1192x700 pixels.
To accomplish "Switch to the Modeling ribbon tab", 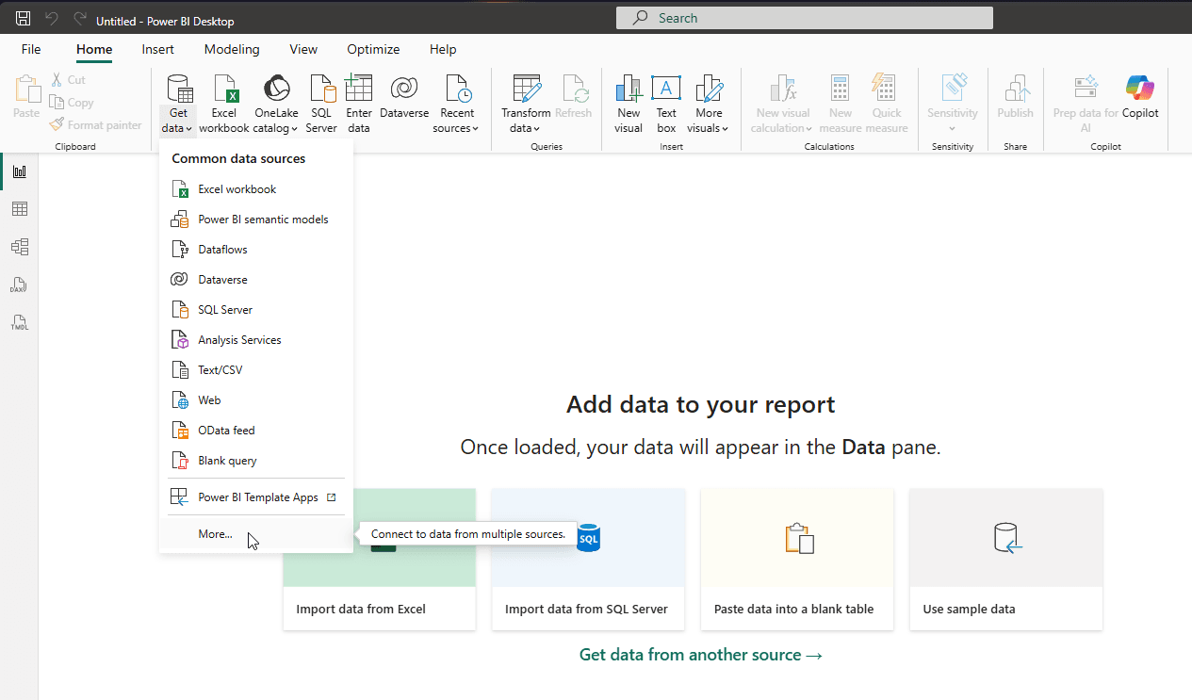I will (x=232, y=49).
